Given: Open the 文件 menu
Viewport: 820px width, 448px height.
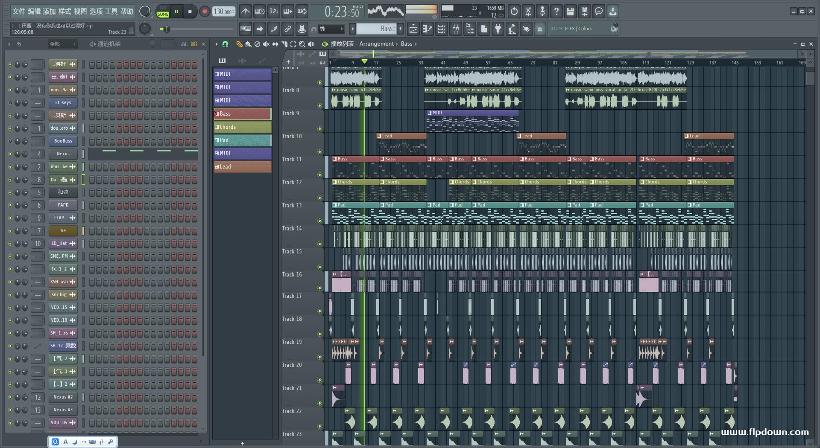Looking at the screenshot, I should (x=19, y=12).
